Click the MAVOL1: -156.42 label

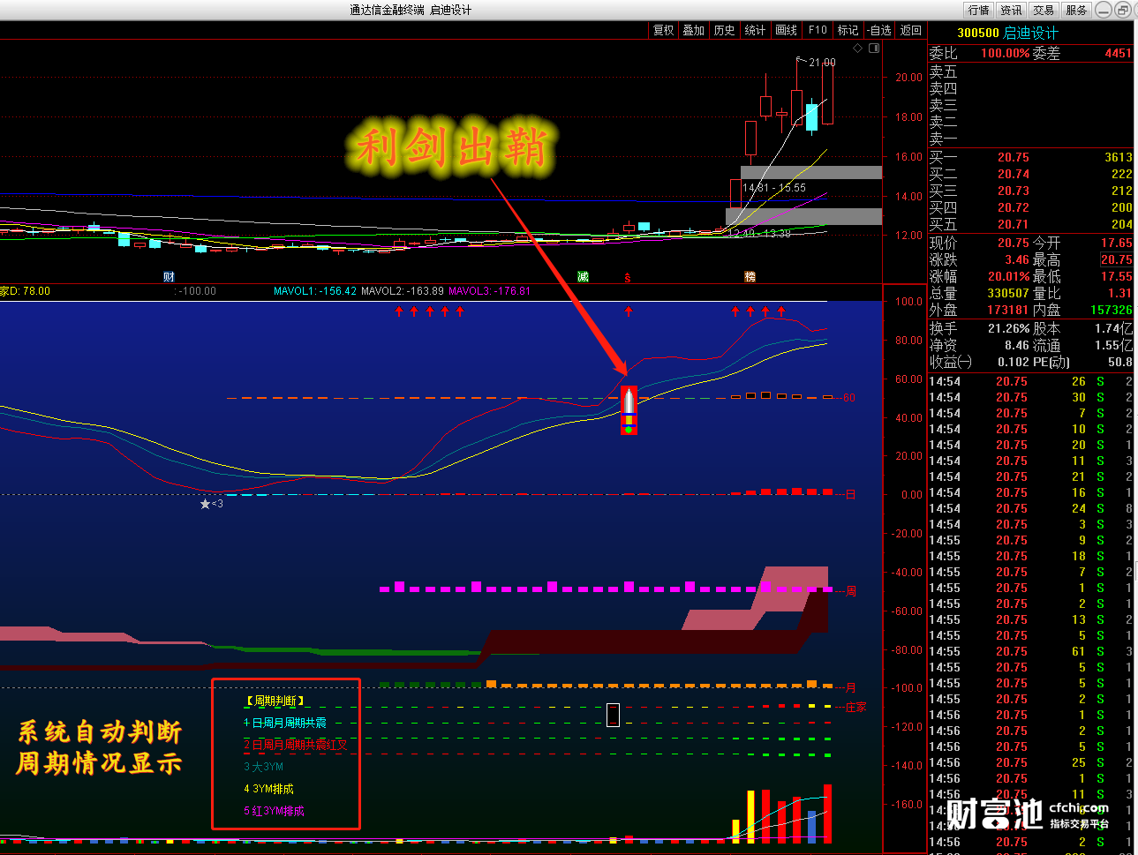pos(315,291)
